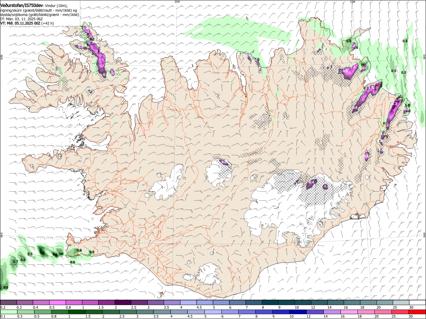Click the 20W longitude label
This screenshot has height=319, width=426.
[177, 2]
